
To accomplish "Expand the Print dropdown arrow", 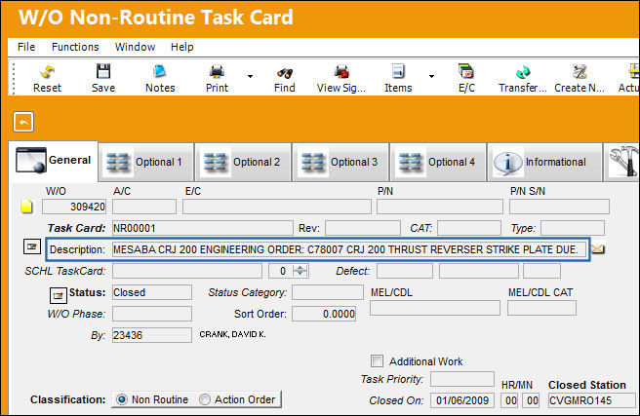I will click(x=250, y=76).
